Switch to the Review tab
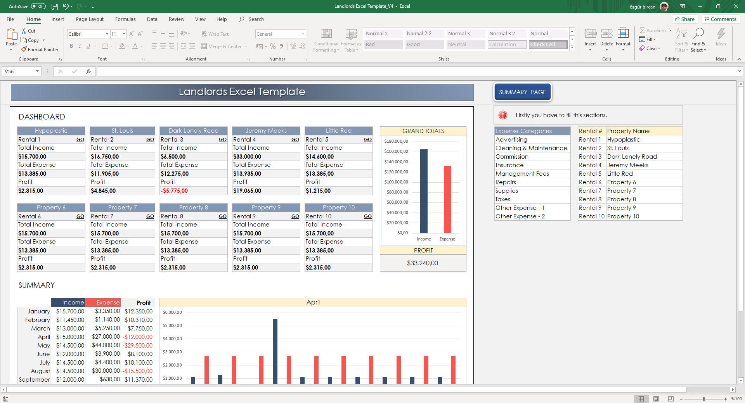 pyautogui.click(x=177, y=19)
